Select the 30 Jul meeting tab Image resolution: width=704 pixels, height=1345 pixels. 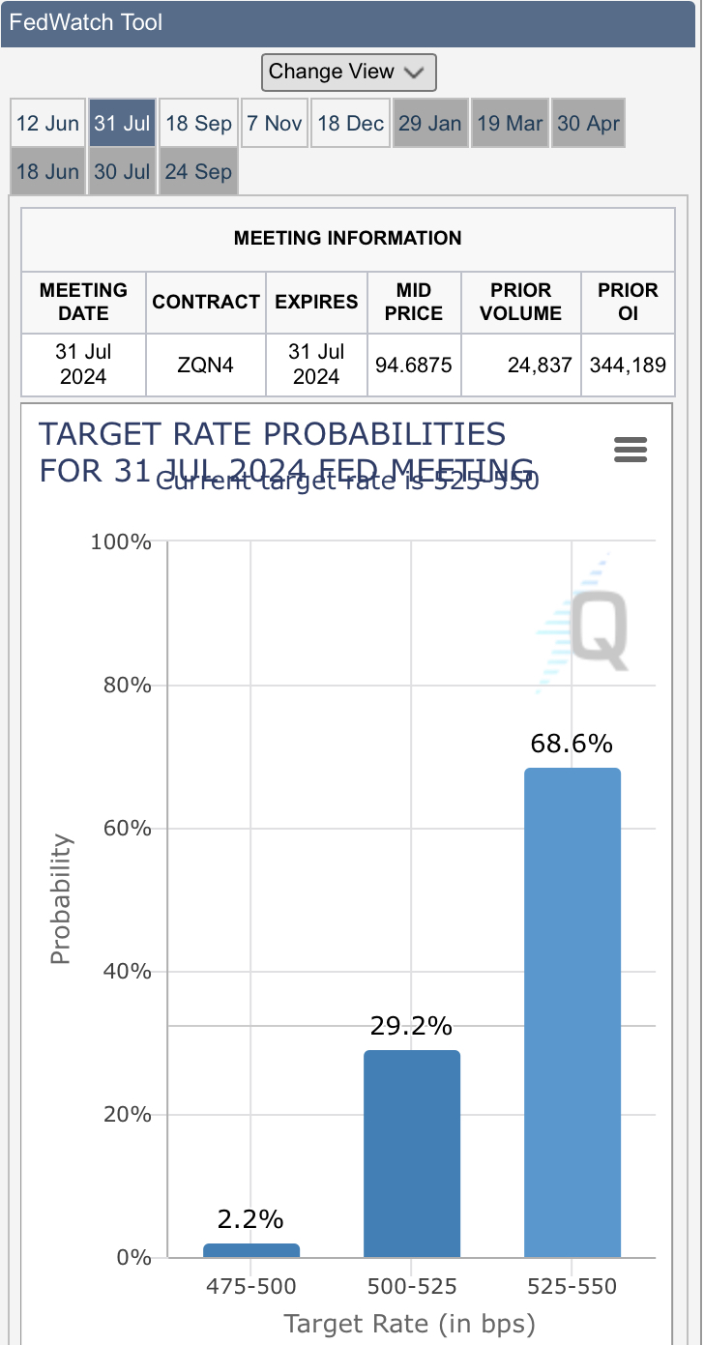pyautogui.click(x=122, y=171)
